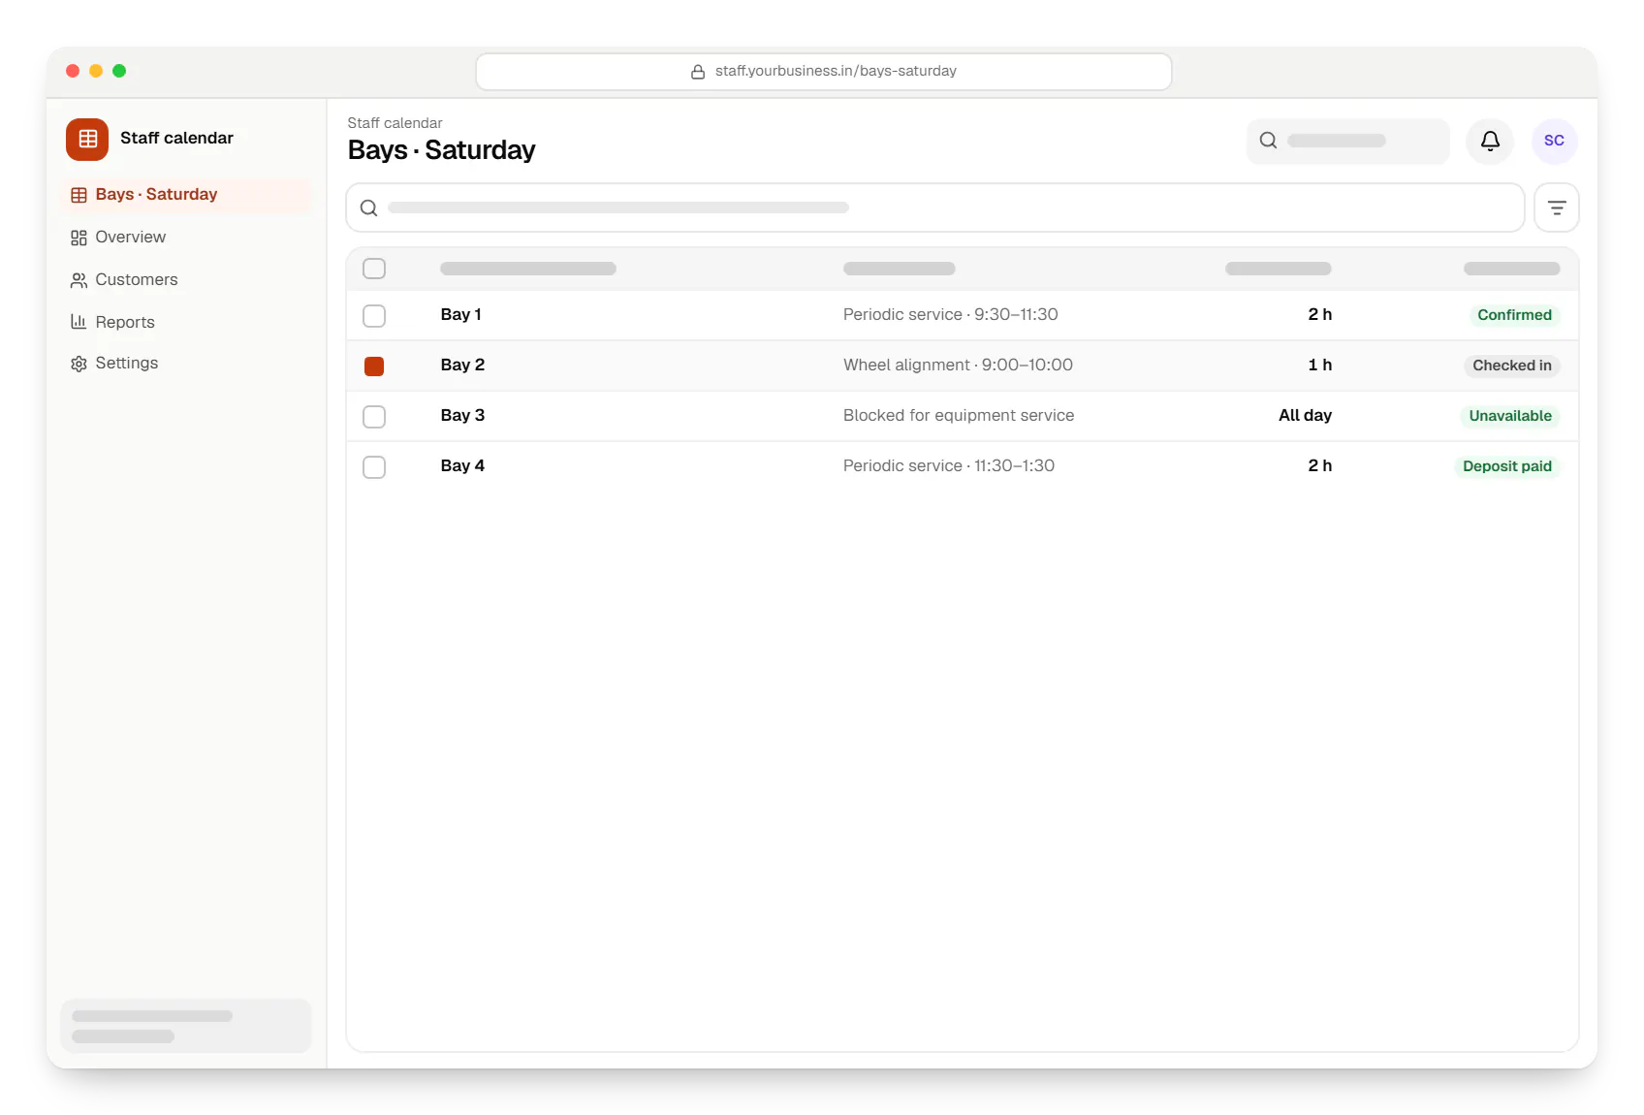1644x1115 pixels.
Task: Open the table filter options
Action: (x=1557, y=207)
